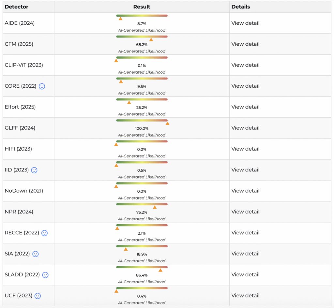
Task: View detail of the NoDown (2021) detector
Action: [245, 191]
